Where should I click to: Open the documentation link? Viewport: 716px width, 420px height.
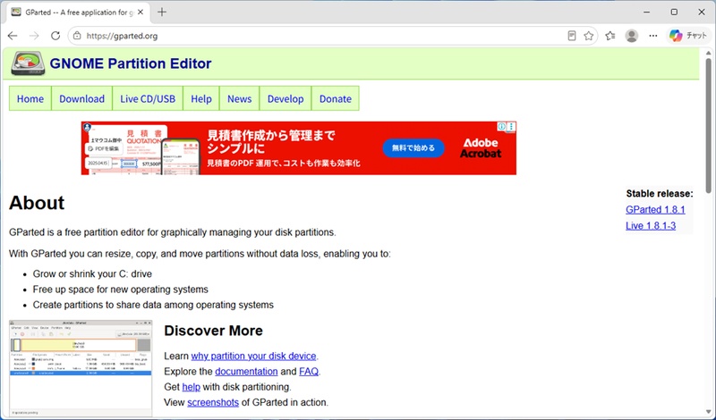(246, 371)
